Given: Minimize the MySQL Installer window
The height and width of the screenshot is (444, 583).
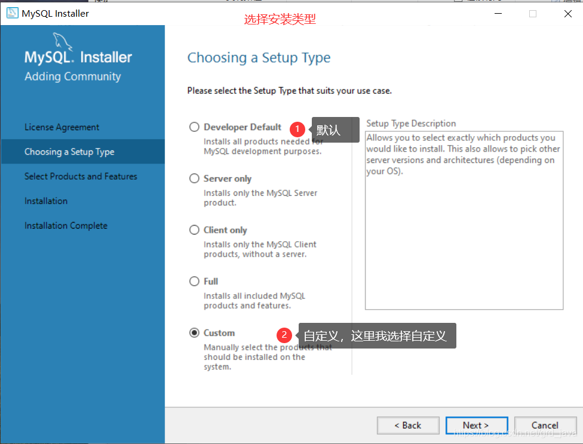Looking at the screenshot, I should (498, 14).
